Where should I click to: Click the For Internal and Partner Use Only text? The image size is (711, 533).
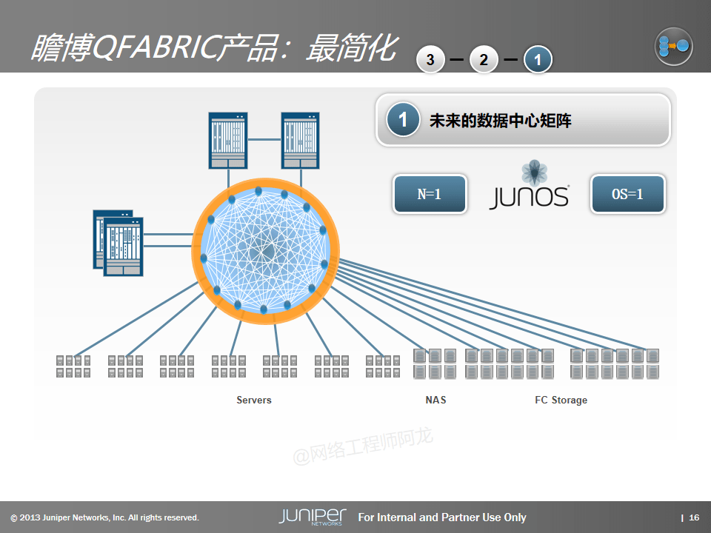coord(442,517)
